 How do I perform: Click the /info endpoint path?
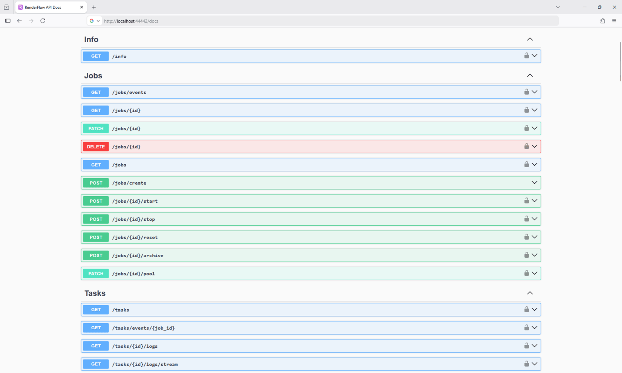(x=119, y=56)
